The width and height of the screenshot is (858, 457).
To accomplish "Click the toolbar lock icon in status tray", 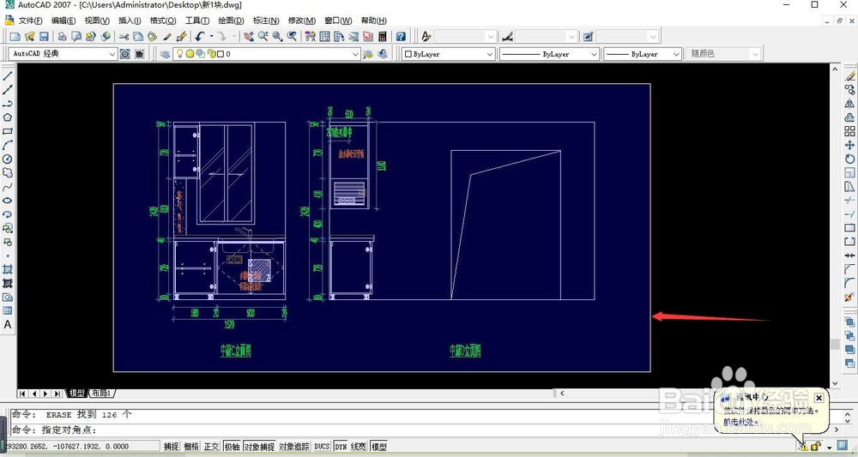I will 816,447.
